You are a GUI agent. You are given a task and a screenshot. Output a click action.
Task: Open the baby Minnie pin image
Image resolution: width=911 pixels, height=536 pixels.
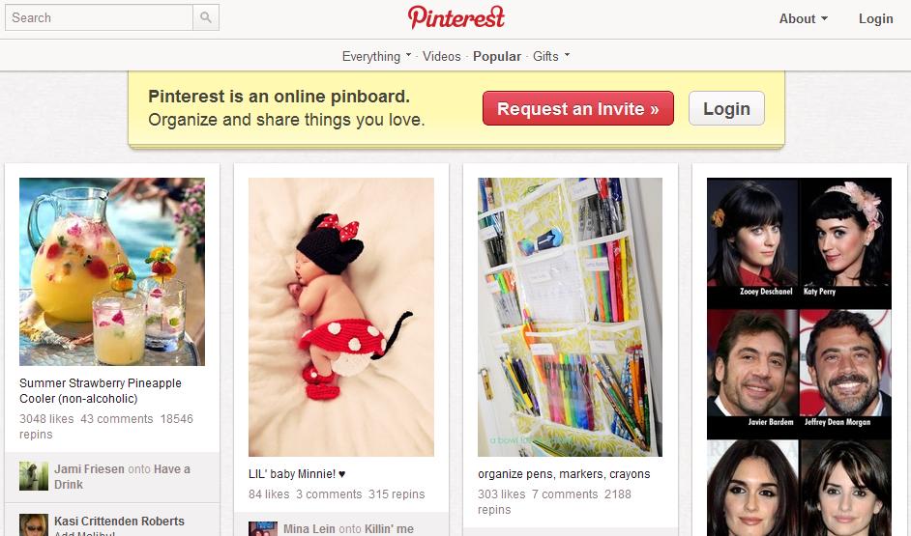(x=341, y=317)
